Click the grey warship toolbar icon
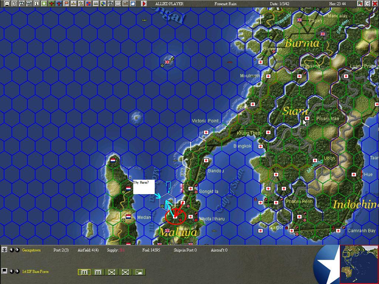 [96, 4]
